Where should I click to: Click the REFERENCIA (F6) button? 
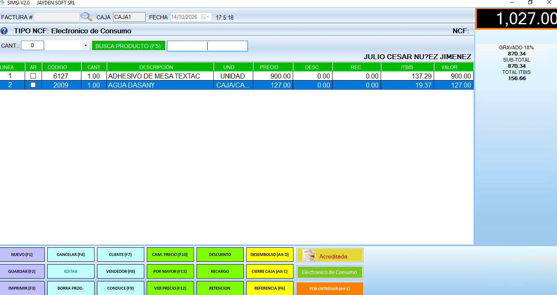click(270, 288)
